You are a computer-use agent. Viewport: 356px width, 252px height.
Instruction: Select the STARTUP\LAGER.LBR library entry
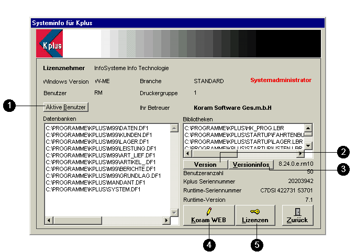[x=243, y=142]
